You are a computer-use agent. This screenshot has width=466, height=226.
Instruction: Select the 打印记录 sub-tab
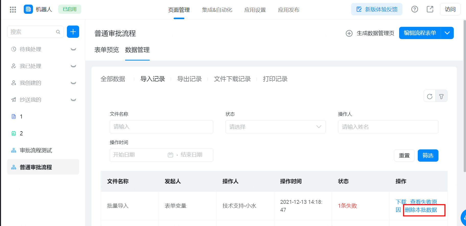[275, 79]
